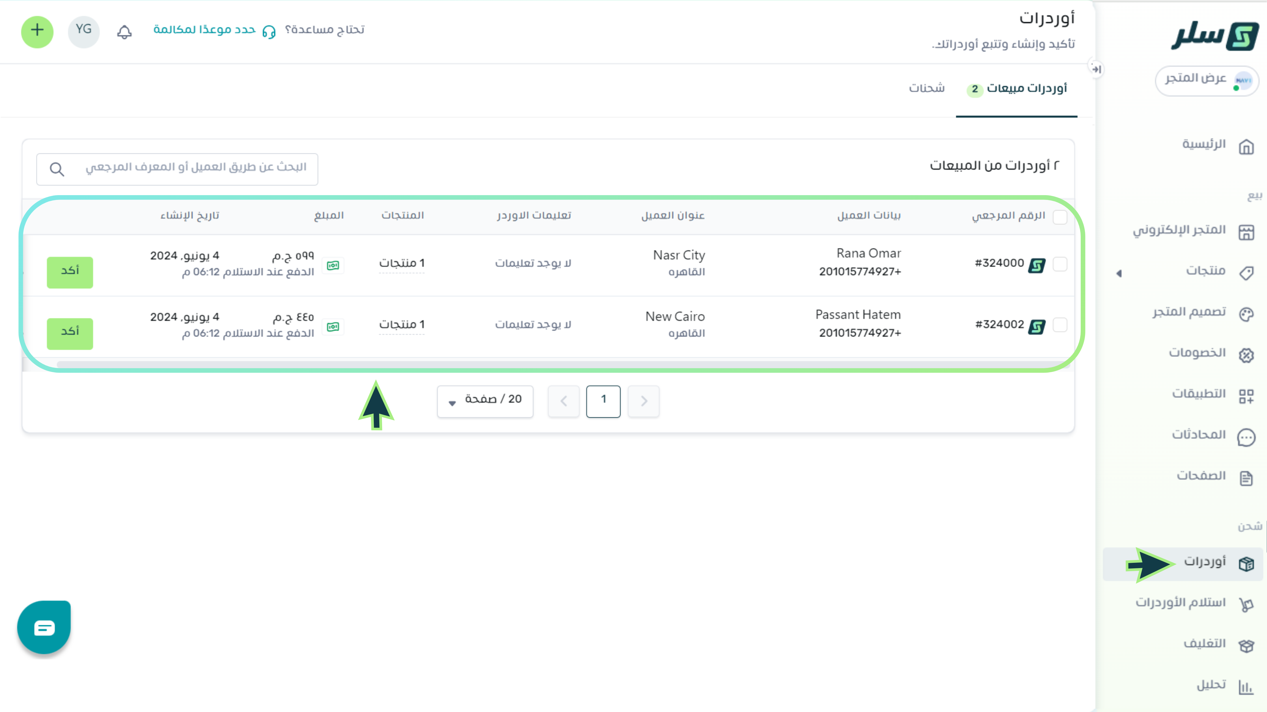
Task: Switch to the شحنات tab
Action: click(x=927, y=88)
